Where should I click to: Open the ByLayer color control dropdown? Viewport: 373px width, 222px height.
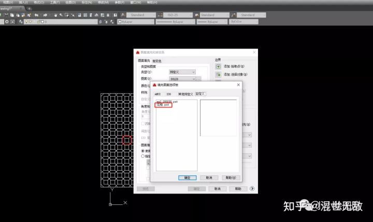136,22
